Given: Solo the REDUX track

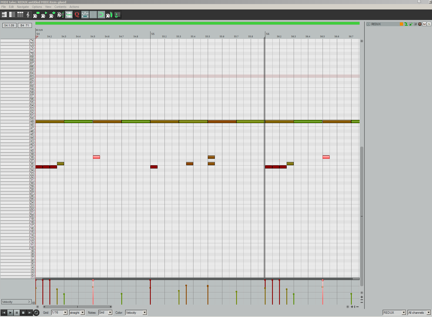Looking at the screenshot, I should coord(429,24).
